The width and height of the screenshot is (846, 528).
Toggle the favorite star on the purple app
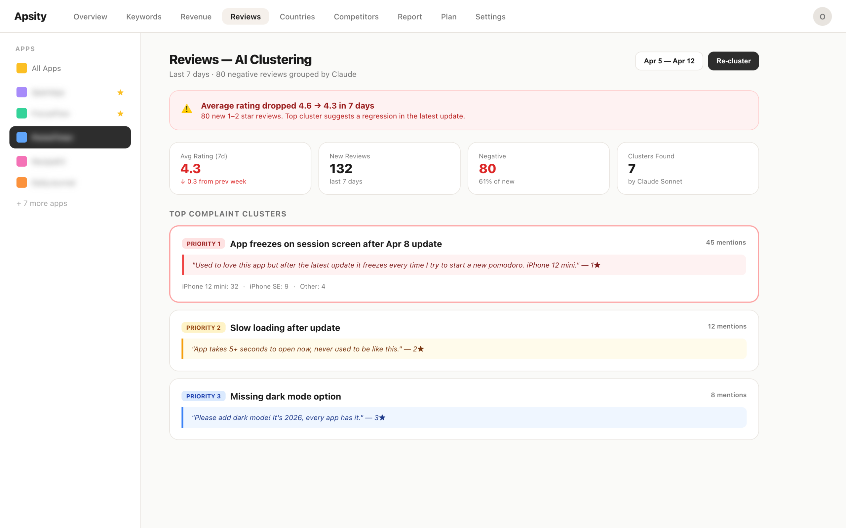tap(120, 92)
